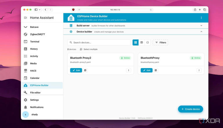The height and width of the screenshot is (128, 223).
Task: Click the Device builder chip icon
Action: [x=71, y=32]
